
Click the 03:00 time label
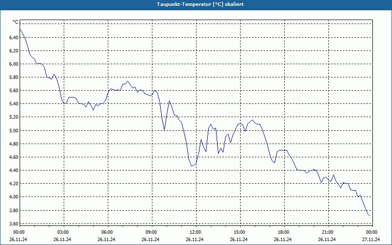coord(63,232)
